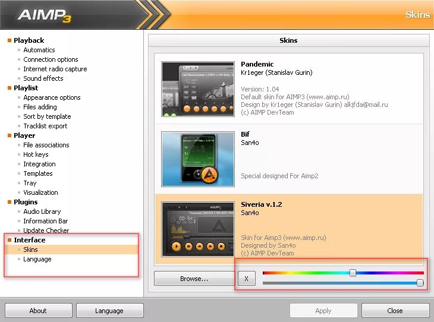Open the Interface settings section
Image resolution: width=434 pixels, height=322 pixels.
[x=30, y=240]
